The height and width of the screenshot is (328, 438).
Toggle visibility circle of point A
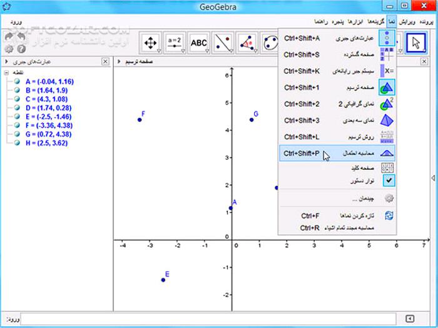point(18,81)
